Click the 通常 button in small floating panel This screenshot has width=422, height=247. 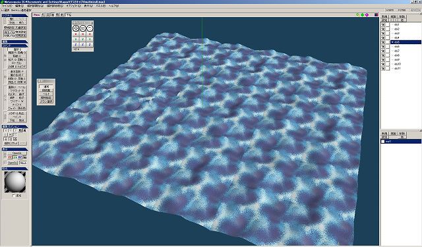[46, 86]
